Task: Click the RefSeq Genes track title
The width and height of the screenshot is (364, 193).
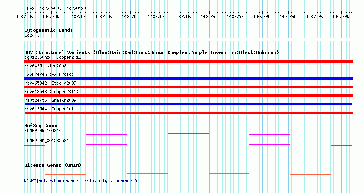Action: pos(42,126)
